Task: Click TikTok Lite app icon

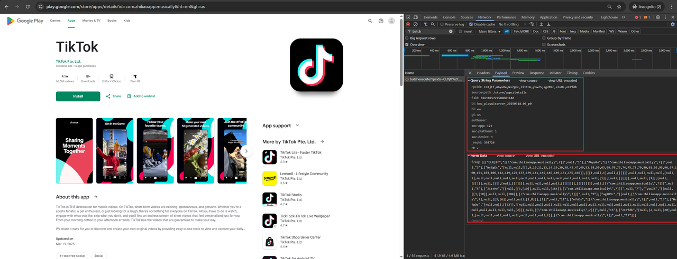Action: (x=270, y=157)
